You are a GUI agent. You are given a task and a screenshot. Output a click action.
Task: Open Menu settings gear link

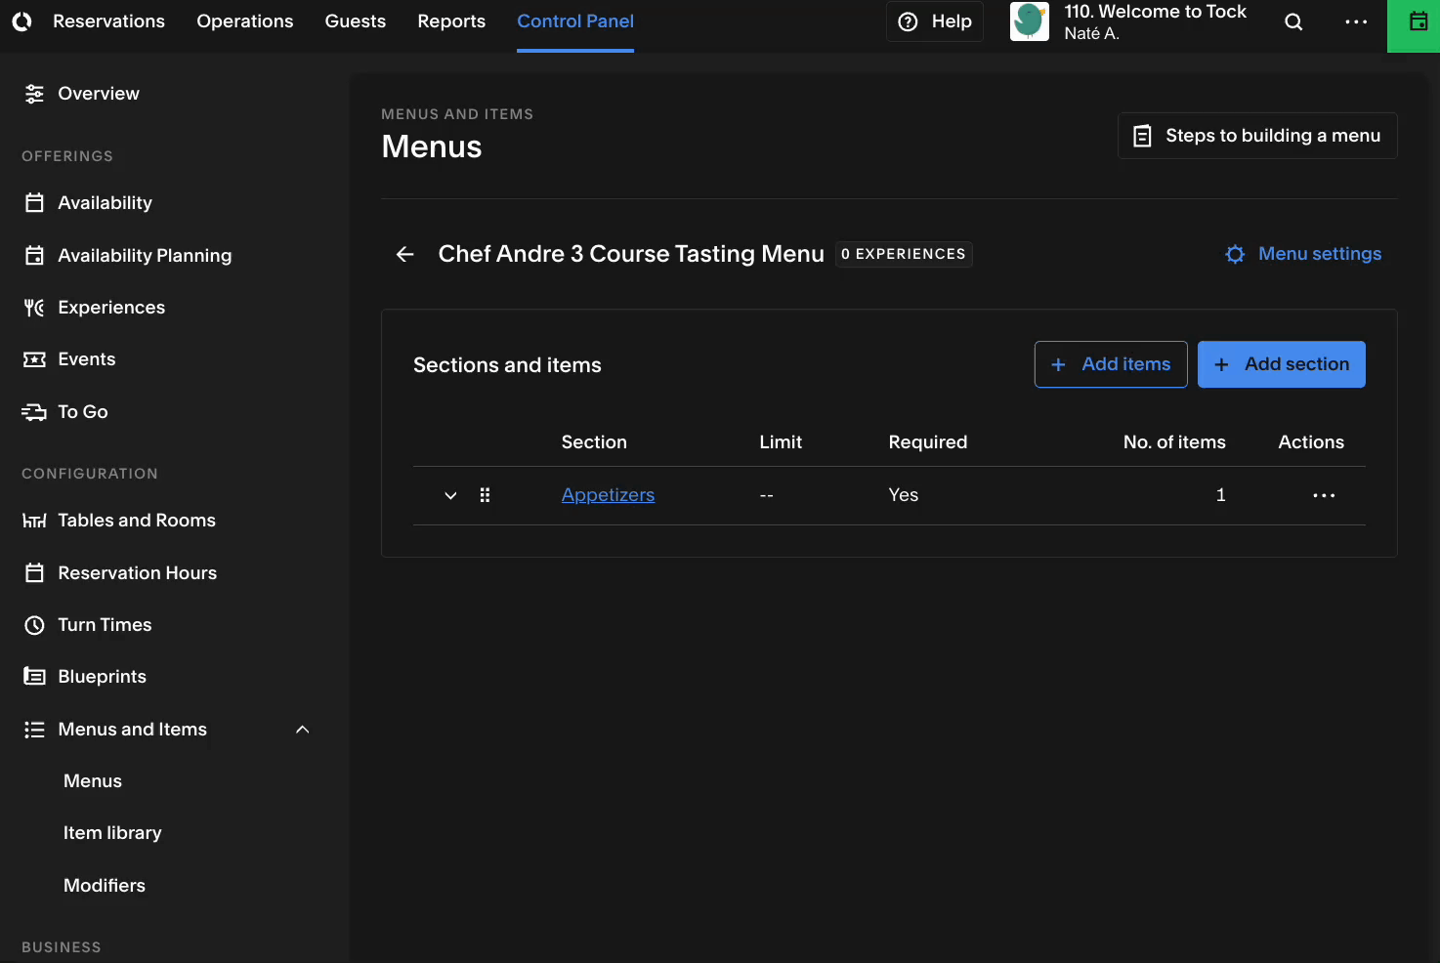[x=1303, y=254]
